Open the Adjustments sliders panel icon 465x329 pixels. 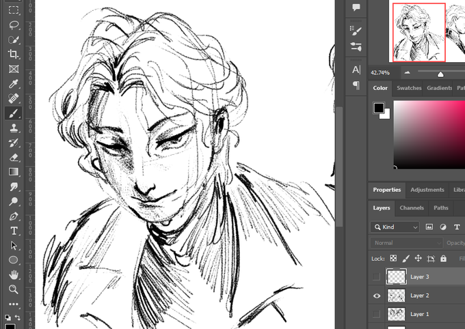356,46
